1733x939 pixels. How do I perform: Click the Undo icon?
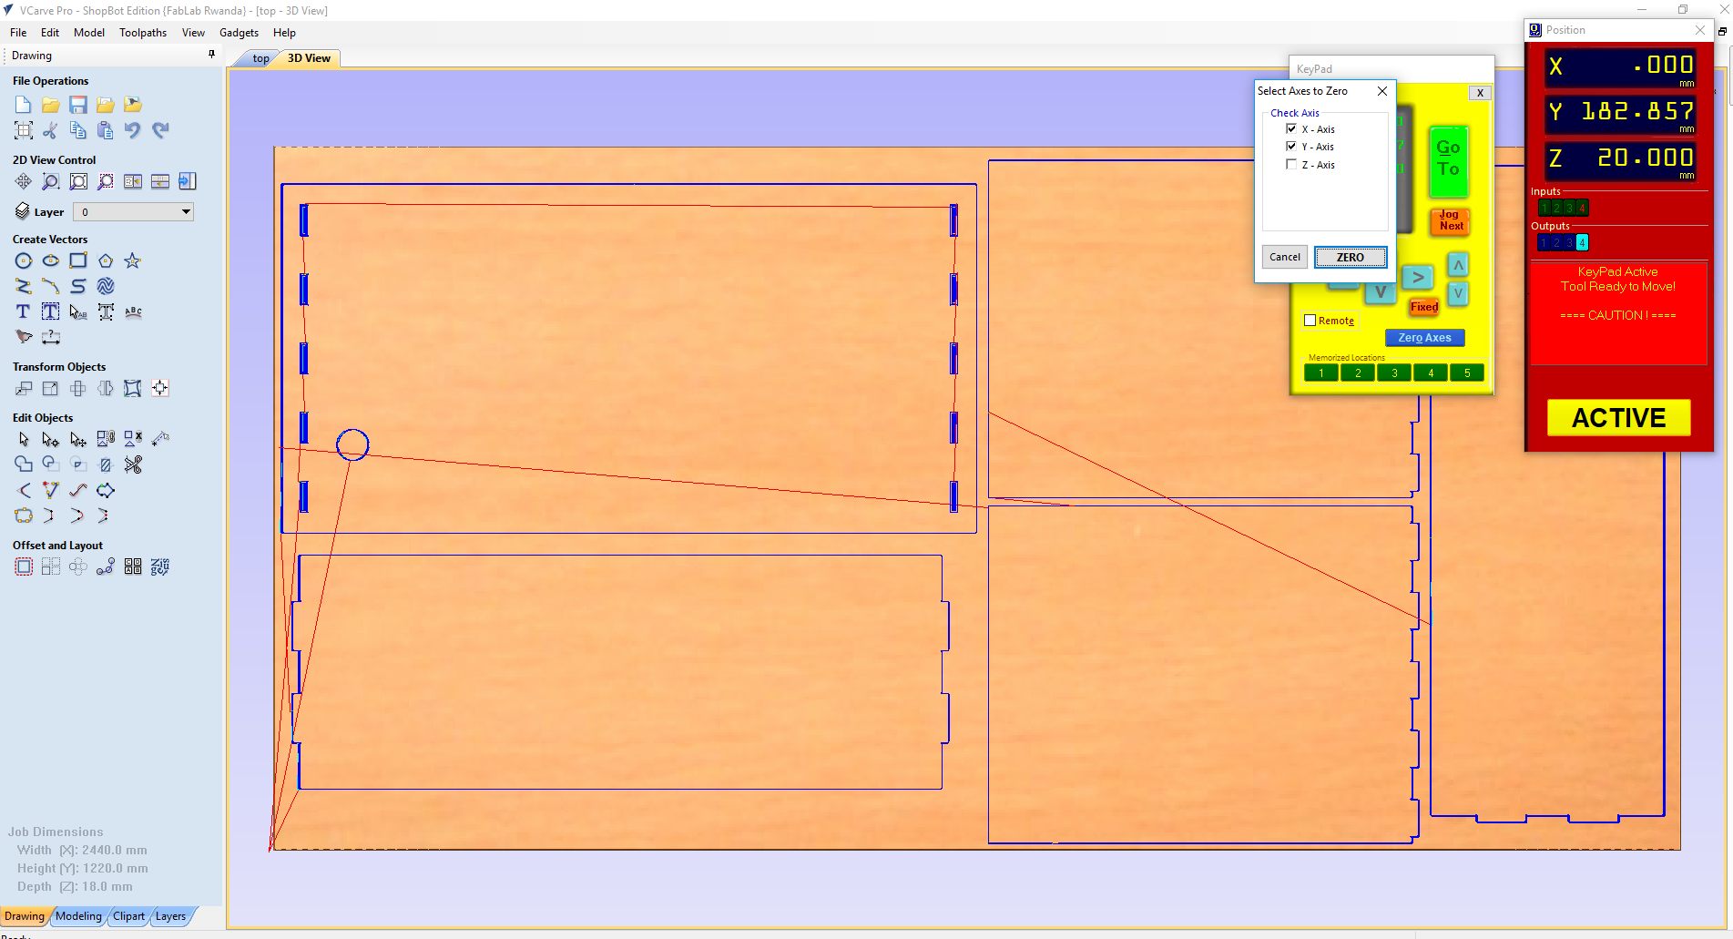click(133, 130)
